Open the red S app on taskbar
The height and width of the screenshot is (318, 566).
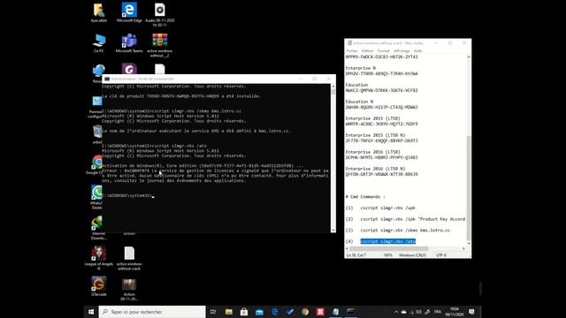320,312
